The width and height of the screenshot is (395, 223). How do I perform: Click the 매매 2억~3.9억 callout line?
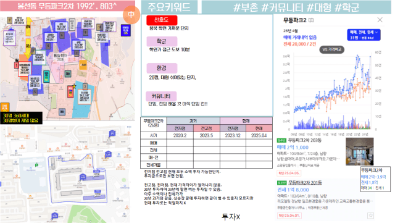click(x=373, y=177)
